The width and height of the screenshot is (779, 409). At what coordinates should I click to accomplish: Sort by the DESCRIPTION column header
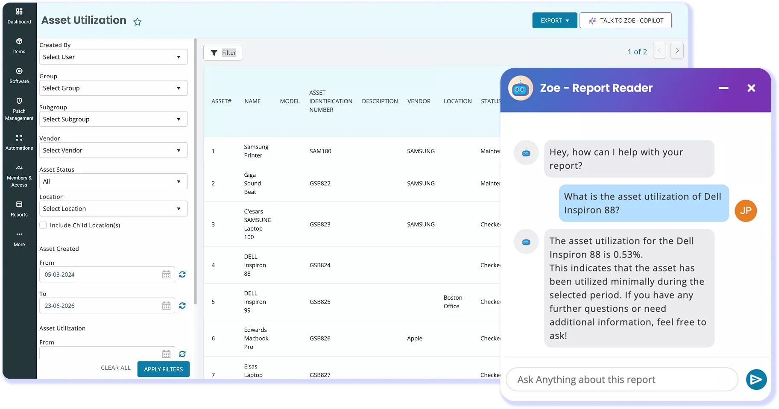[x=380, y=101]
